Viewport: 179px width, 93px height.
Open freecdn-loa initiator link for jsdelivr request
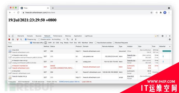(132, 55)
